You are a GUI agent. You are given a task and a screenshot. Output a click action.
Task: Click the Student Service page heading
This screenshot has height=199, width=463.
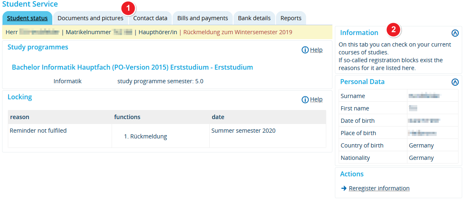[30, 4]
